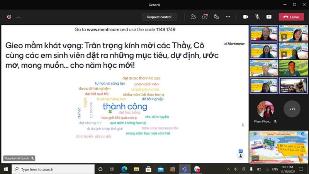Screen dimensions: 309x174
Task: Open the Windows Start menu
Action: [x=5, y=169]
